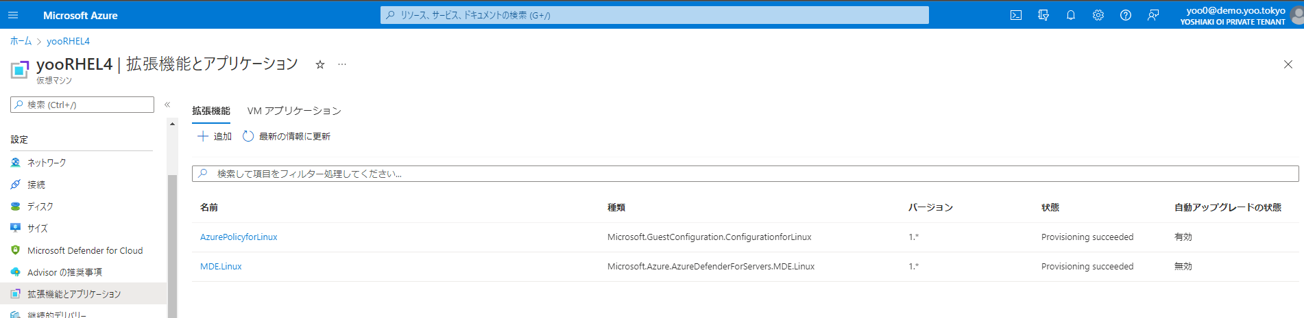Click the extensions and applications sidebar icon
The height and width of the screenshot is (318, 1304).
[x=16, y=294]
